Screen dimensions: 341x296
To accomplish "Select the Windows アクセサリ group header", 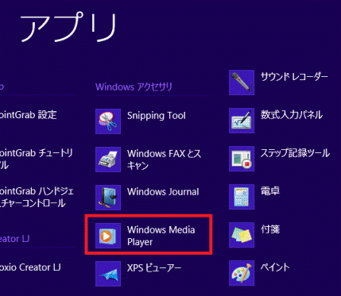I will pos(134,86).
